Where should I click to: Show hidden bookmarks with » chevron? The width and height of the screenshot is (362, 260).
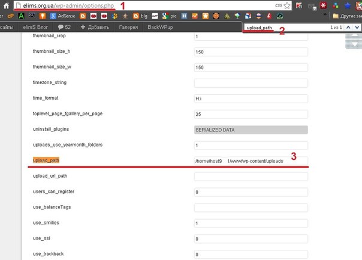(x=325, y=14)
